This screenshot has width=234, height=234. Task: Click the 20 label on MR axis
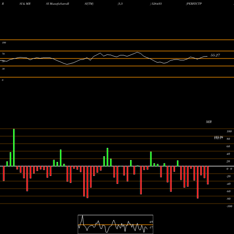228,161
